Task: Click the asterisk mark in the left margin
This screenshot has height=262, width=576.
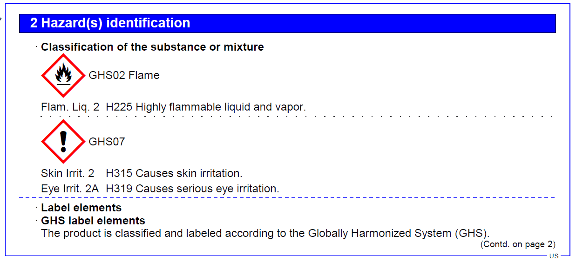Action: [1, 19]
